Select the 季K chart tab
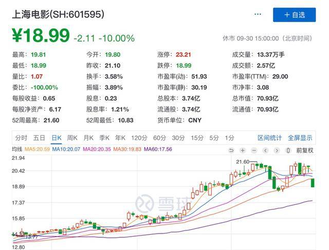This screenshot has height=250, width=329. [x=104, y=138]
